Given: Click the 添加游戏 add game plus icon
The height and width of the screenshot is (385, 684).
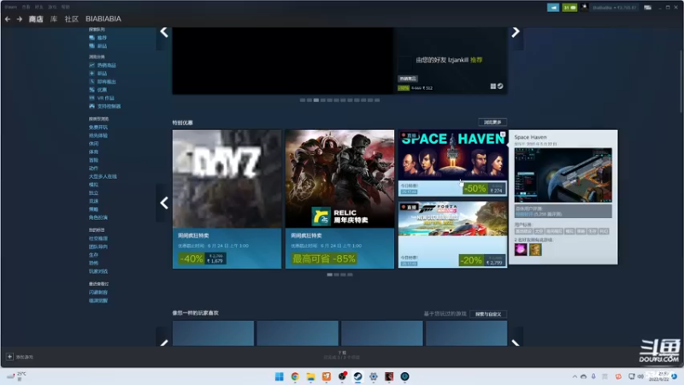Looking at the screenshot, I should point(9,357).
